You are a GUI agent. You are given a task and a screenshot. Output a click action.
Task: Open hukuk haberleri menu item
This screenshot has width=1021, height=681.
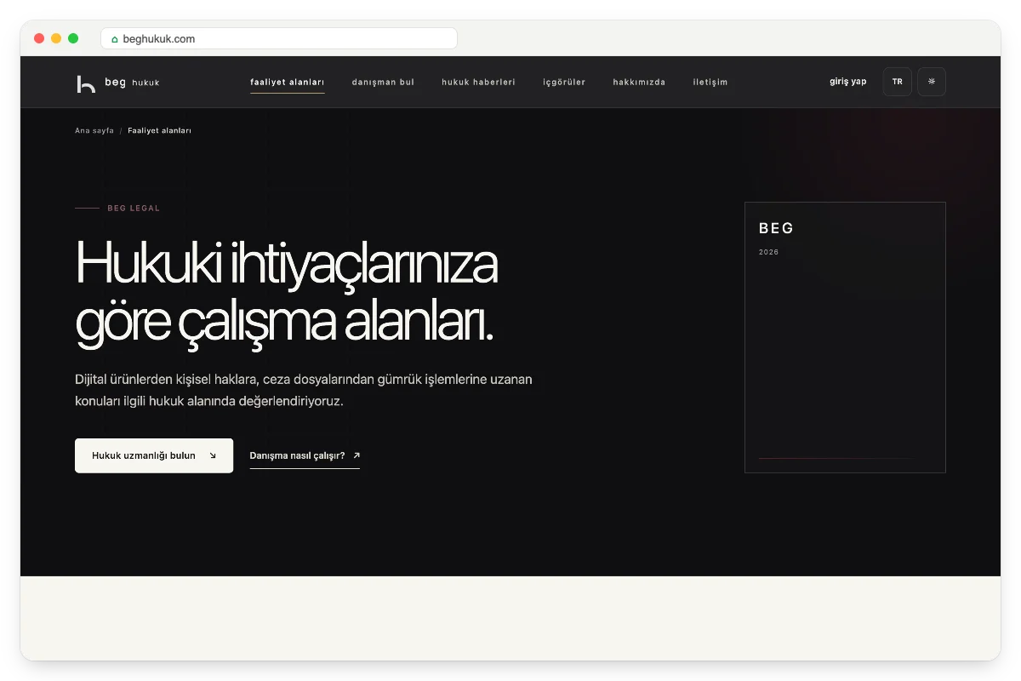pos(478,83)
